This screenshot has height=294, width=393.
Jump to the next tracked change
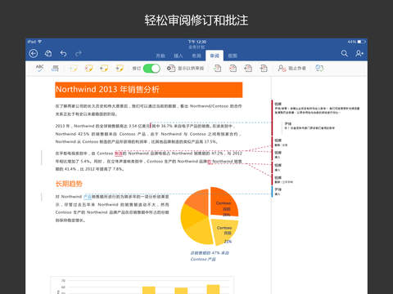coord(264,68)
